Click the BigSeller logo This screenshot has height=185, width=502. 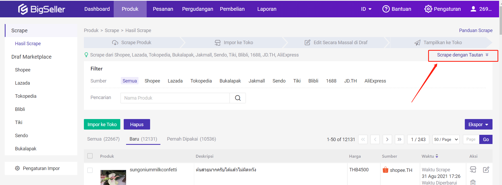(41, 9)
